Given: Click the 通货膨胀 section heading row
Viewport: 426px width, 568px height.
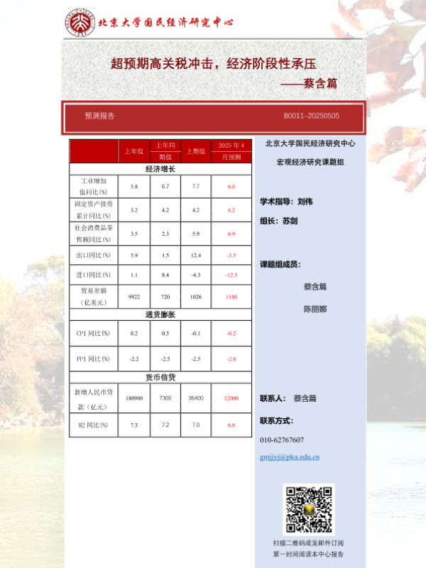Looking at the screenshot, I should [160, 314].
